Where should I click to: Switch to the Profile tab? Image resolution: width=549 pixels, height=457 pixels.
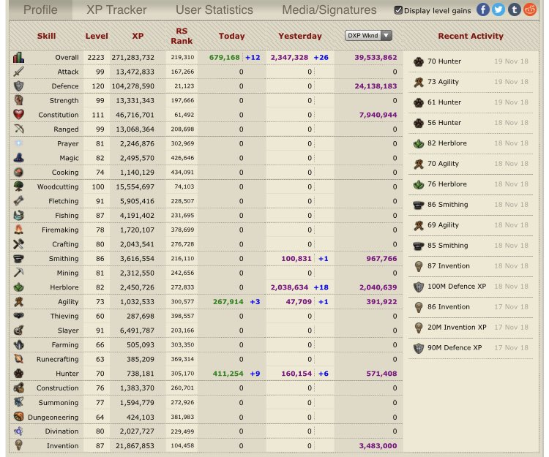[40, 10]
